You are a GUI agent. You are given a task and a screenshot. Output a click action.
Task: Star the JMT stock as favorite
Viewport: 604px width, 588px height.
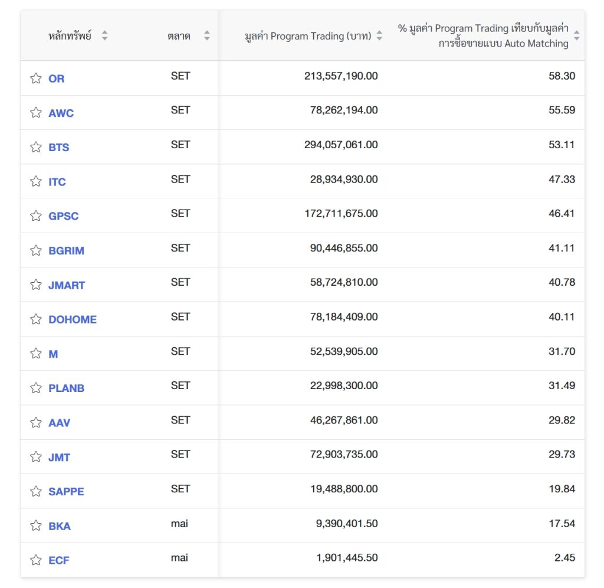[36, 456]
